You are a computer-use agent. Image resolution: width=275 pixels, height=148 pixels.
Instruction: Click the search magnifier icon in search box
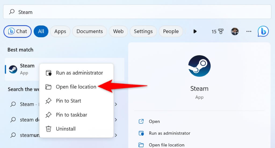tap(12, 12)
